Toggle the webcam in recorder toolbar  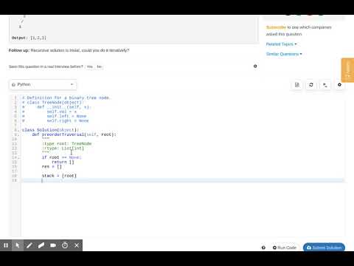tap(53, 245)
